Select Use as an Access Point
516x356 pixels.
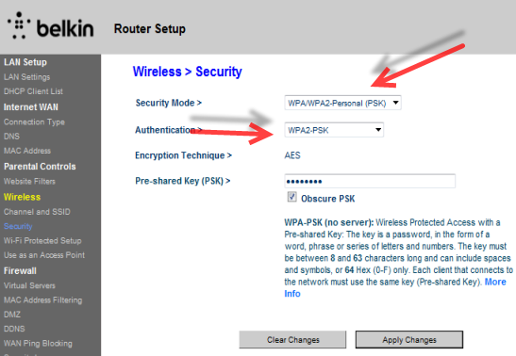(44, 255)
